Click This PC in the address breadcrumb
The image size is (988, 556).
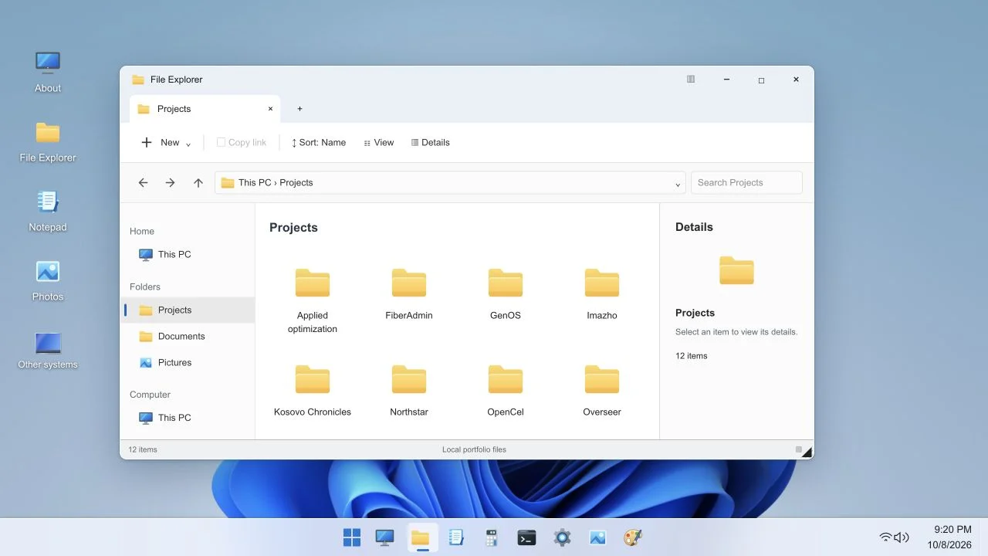[x=255, y=183]
